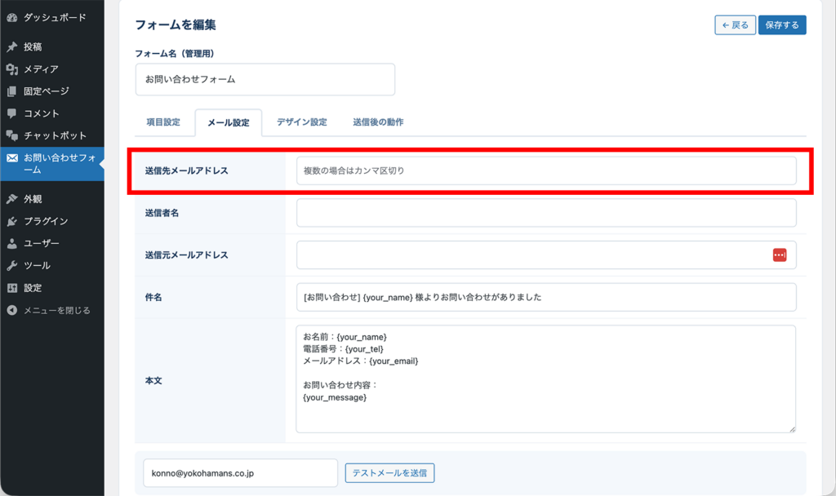The height and width of the screenshot is (496, 836).
Task: Switch to the 項目設定 tab
Action: (166, 122)
